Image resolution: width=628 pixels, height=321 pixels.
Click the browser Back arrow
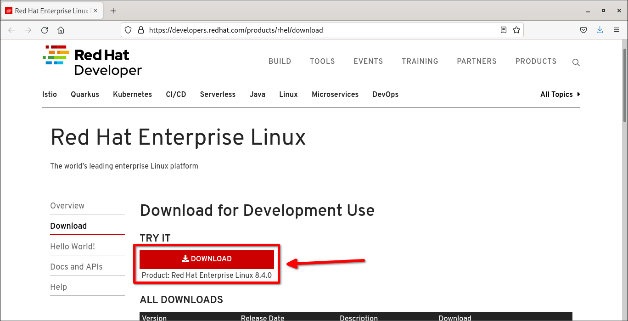[11, 30]
